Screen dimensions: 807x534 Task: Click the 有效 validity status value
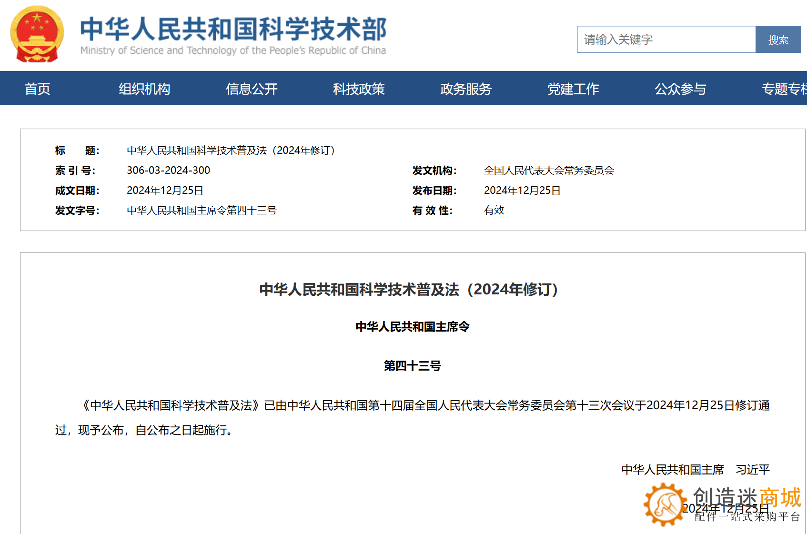[x=494, y=211]
